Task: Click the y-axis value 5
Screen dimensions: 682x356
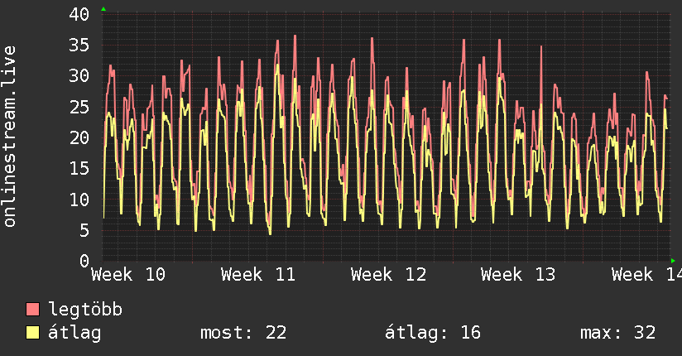Action: click(84, 231)
